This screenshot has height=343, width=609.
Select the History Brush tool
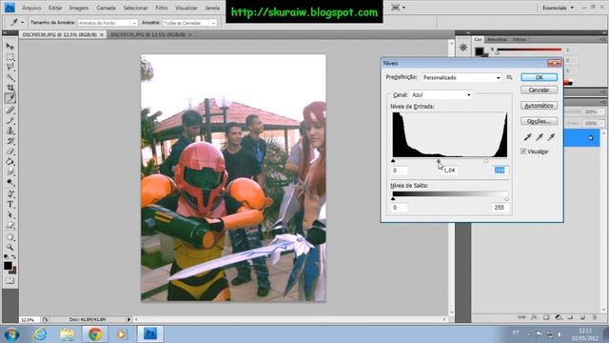10,141
